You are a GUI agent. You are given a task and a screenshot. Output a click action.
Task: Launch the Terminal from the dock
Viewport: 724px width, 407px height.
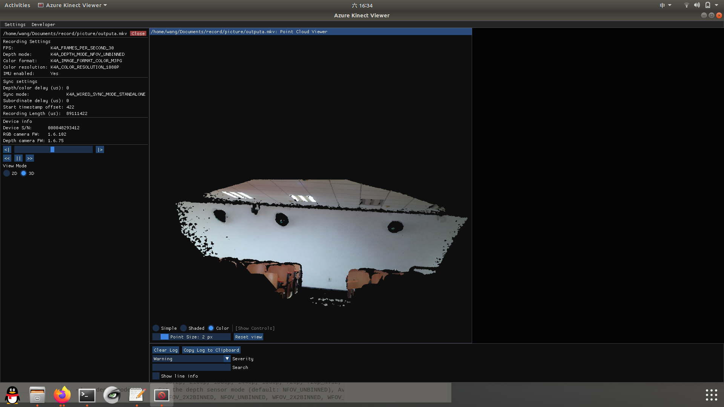coord(86,395)
